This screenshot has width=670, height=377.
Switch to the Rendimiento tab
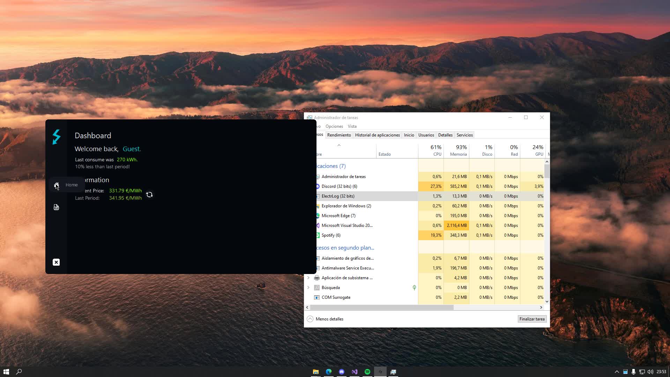click(339, 135)
